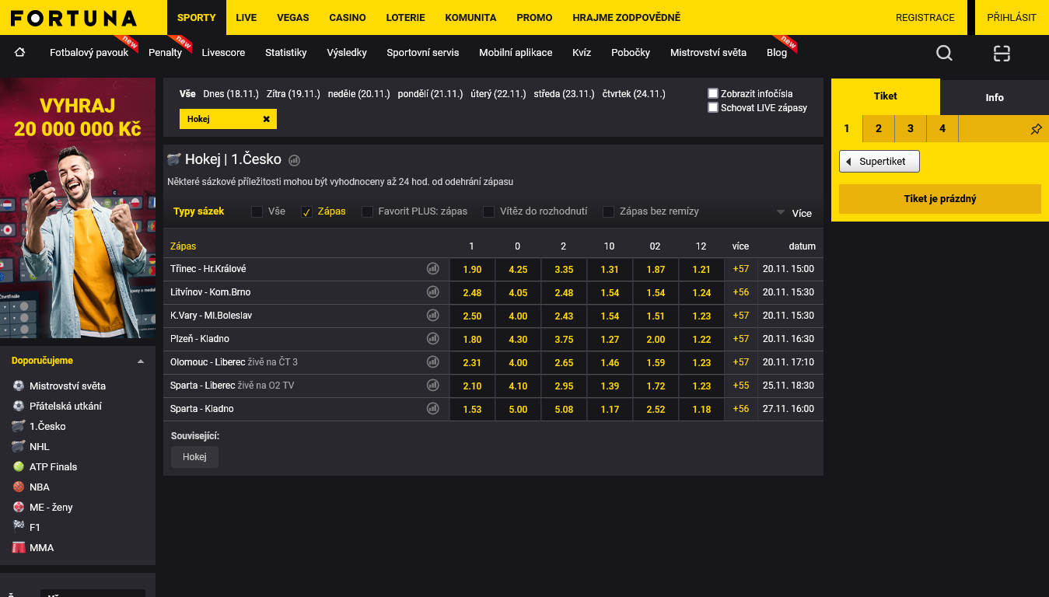The height and width of the screenshot is (597, 1049).
Task: Select ATP Finals tennis ball icon
Action: [x=19, y=466]
